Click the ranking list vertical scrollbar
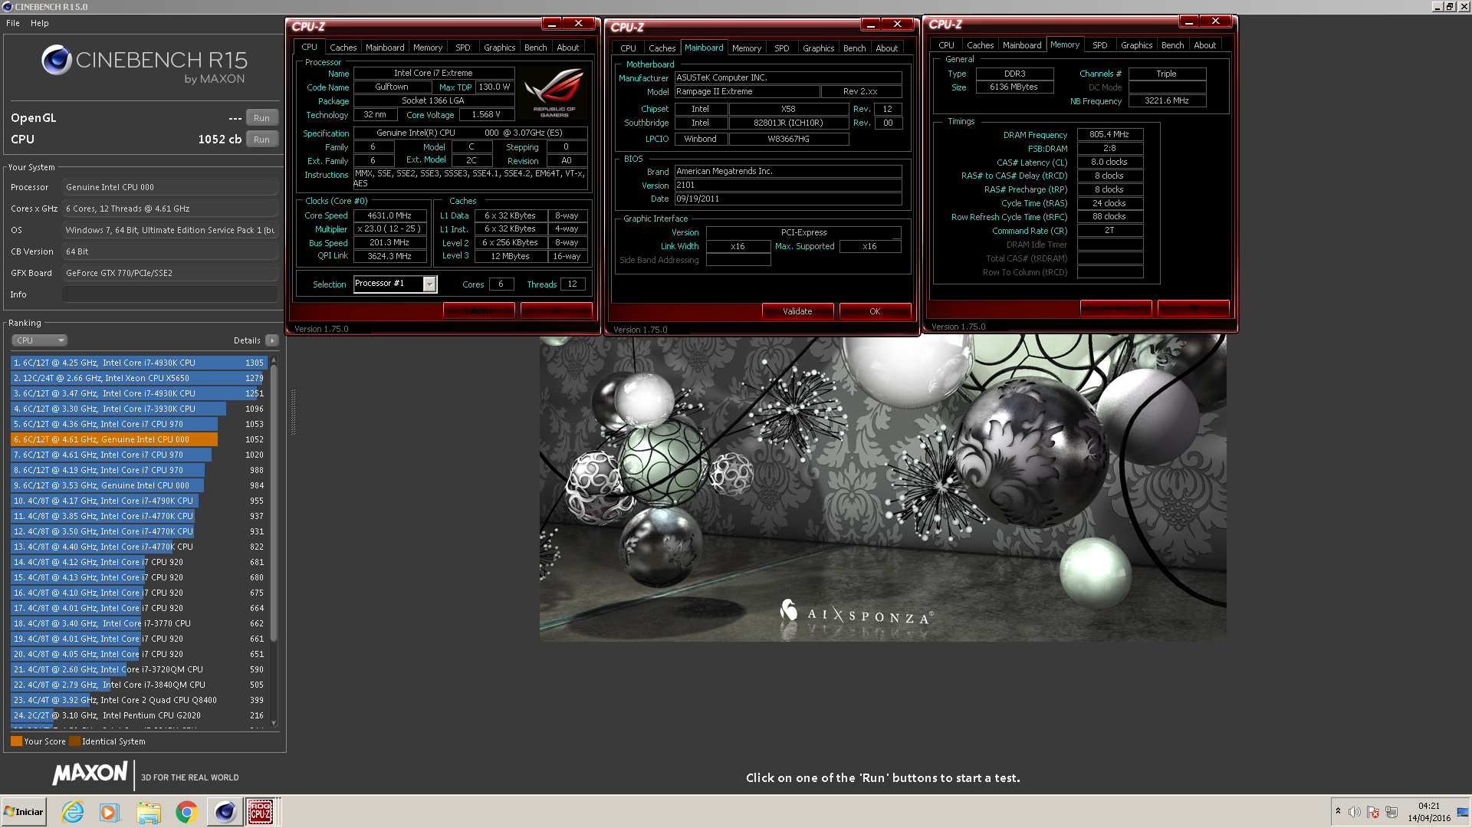This screenshot has height=828, width=1472. (x=274, y=503)
